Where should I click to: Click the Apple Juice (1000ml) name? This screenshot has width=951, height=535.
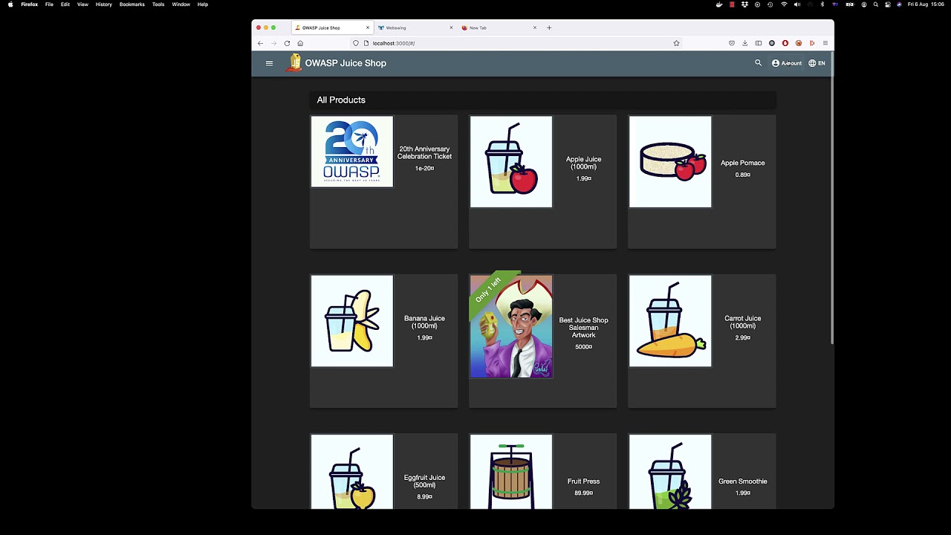[583, 163]
